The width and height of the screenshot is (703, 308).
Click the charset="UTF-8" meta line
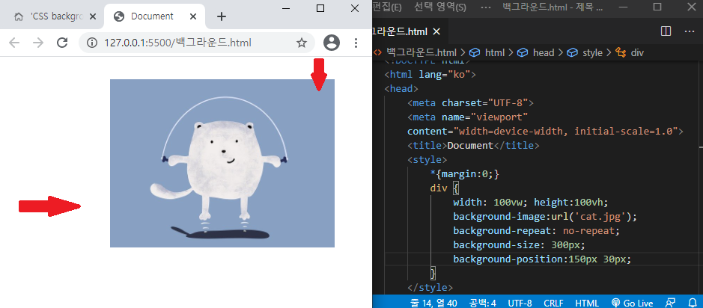(471, 103)
